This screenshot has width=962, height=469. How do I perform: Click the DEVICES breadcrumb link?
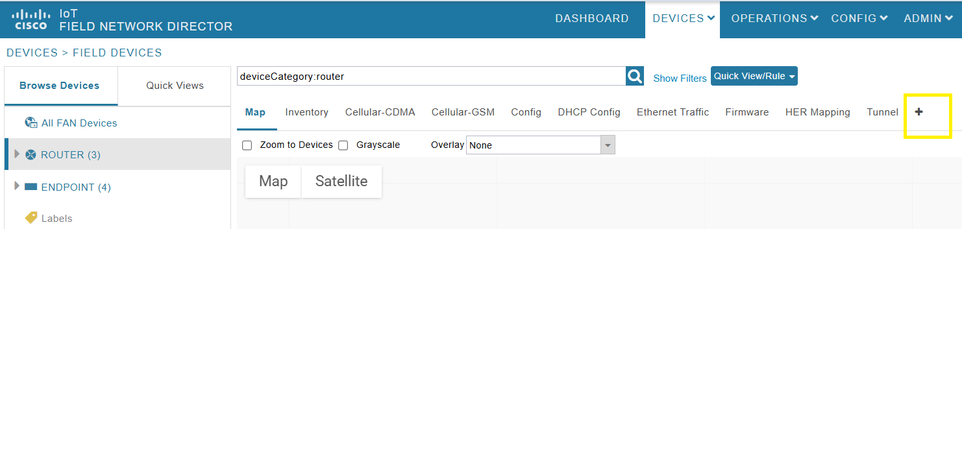point(32,53)
